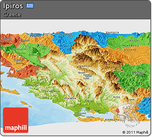The height and width of the screenshot is (137, 152).
Task: Click the Thessalia label on green region
Action: click(x=139, y=72)
